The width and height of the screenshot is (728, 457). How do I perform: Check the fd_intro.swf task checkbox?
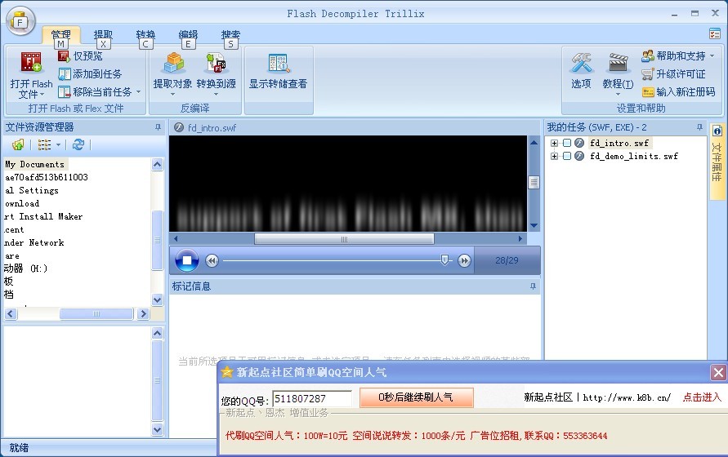566,143
